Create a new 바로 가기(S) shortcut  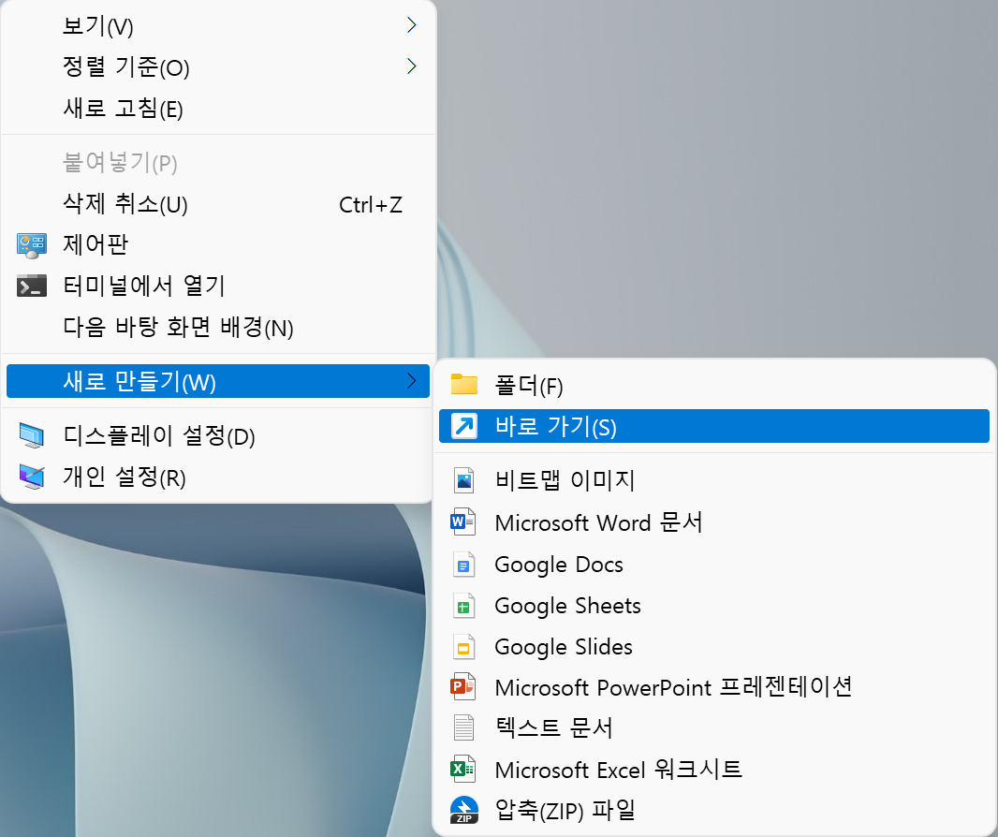pos(714,426)
